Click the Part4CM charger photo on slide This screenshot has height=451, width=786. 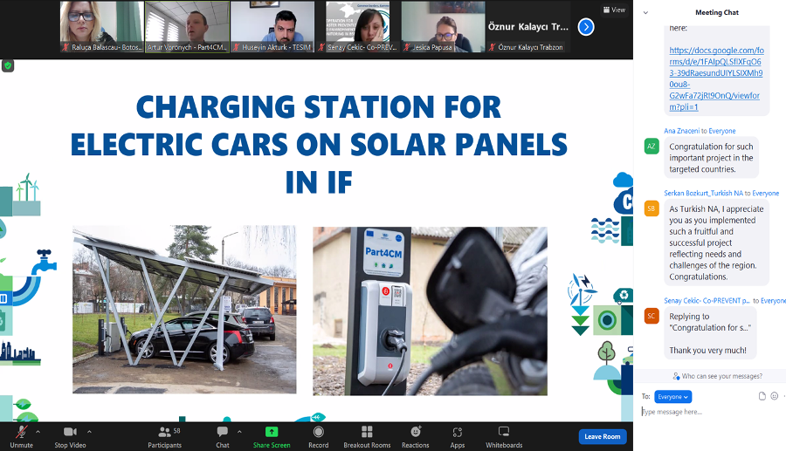[x=430, y=311]
